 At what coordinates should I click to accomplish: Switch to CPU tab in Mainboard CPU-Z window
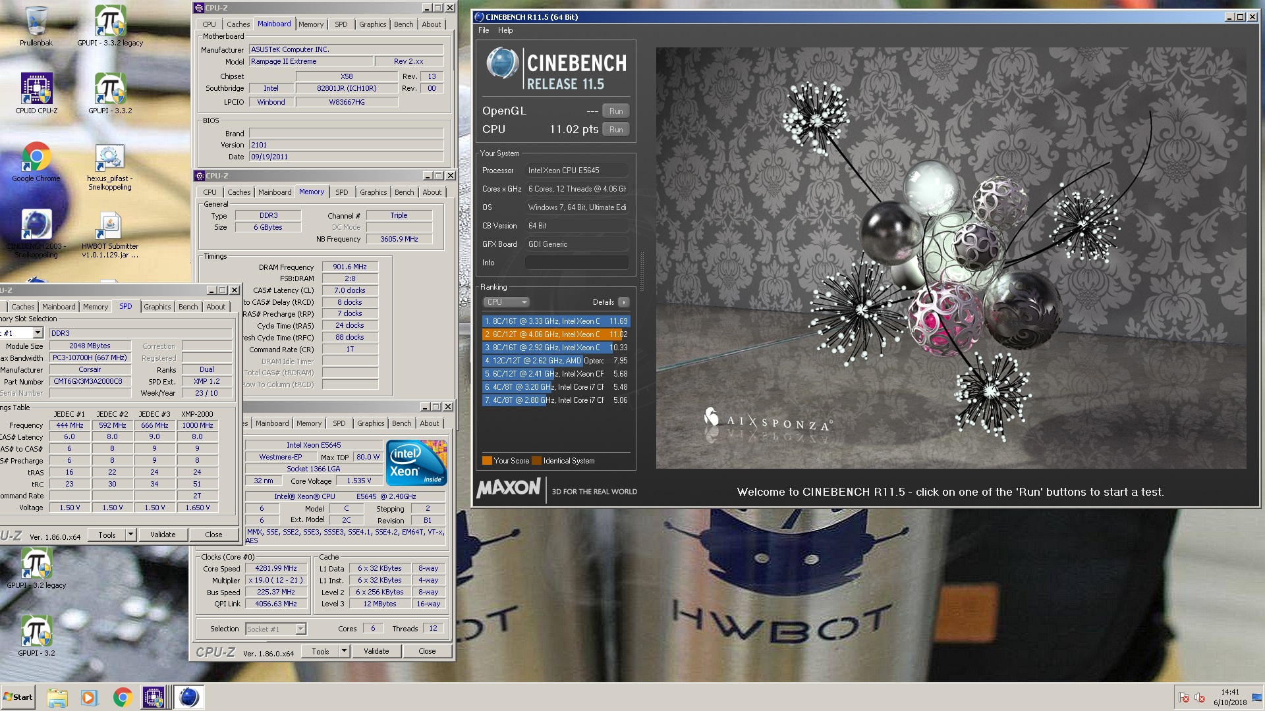coord(209,24)
